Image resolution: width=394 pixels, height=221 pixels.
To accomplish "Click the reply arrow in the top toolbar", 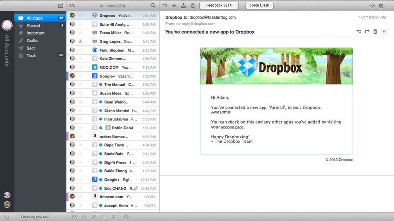I will click(x=165, y=5).
